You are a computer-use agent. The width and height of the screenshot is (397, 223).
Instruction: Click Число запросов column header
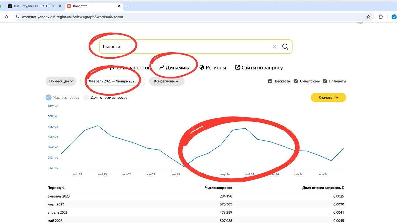pos(219,188)
